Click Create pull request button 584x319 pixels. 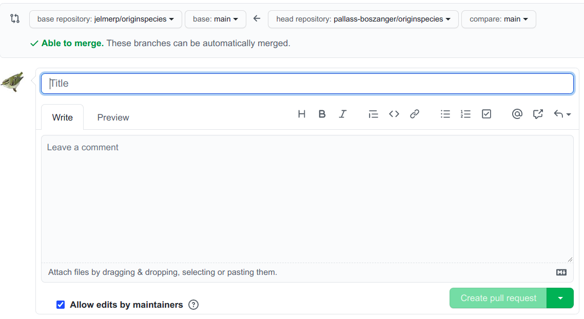(x=498, y=298)
